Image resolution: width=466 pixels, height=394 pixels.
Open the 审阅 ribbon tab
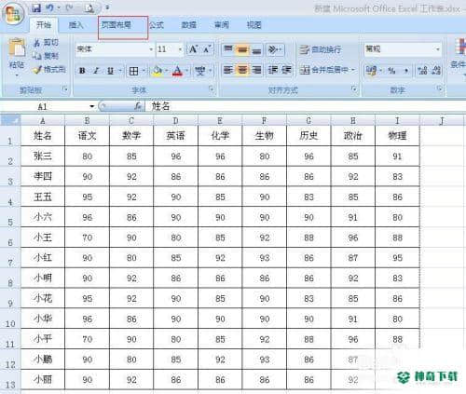click(222, 25)
